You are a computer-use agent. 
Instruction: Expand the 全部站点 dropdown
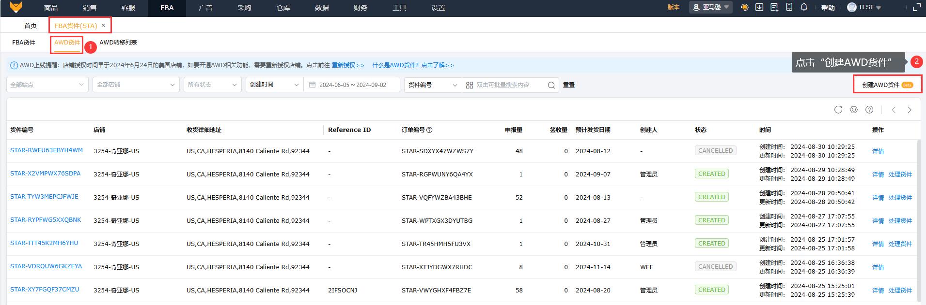47,85
